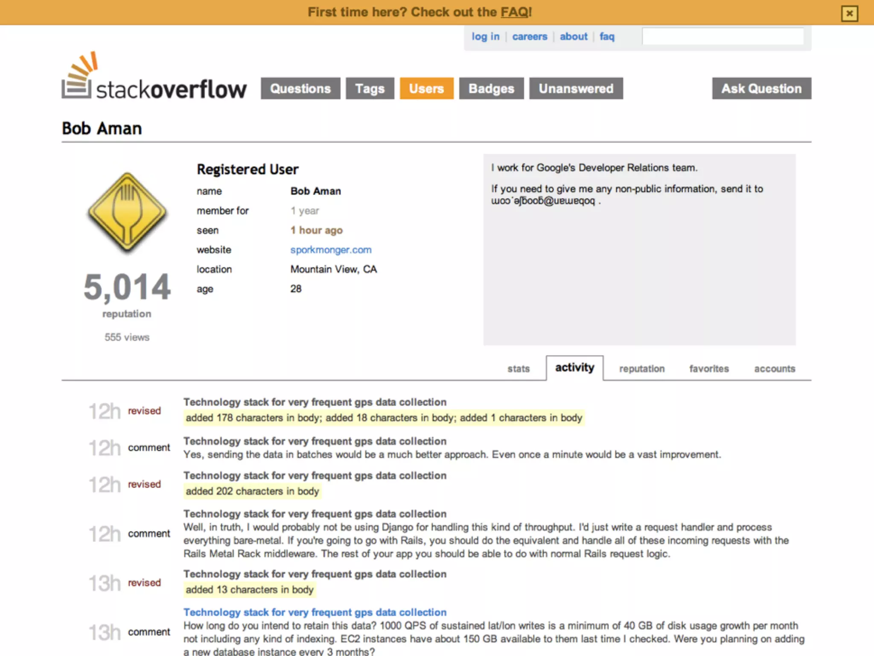
Task: View Unanswered questions
Action: (x=576, y=88)
